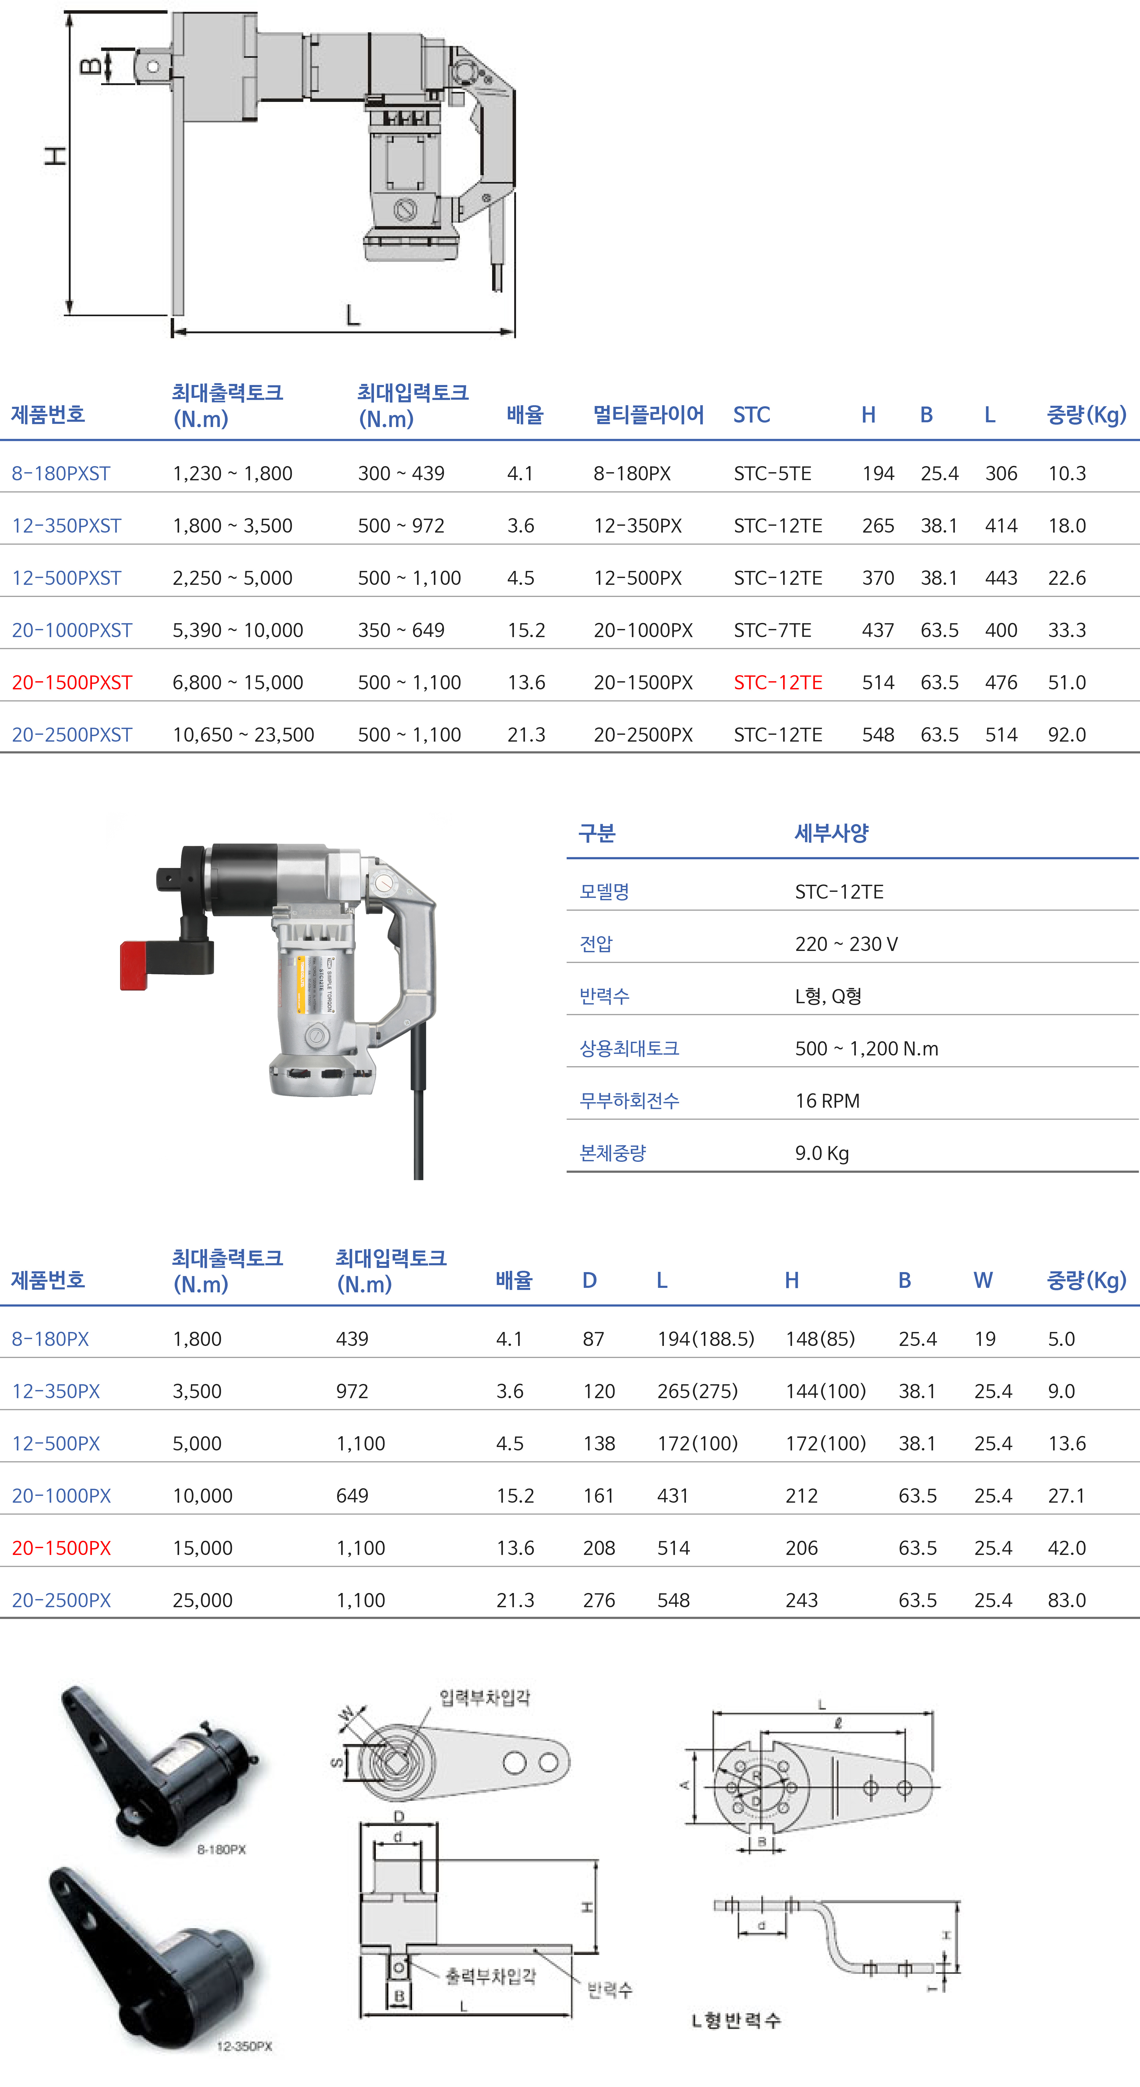Viewport: 1140px width, 2087px height.
Task: Click product number 8-180PXST
Action: point(61,473)
